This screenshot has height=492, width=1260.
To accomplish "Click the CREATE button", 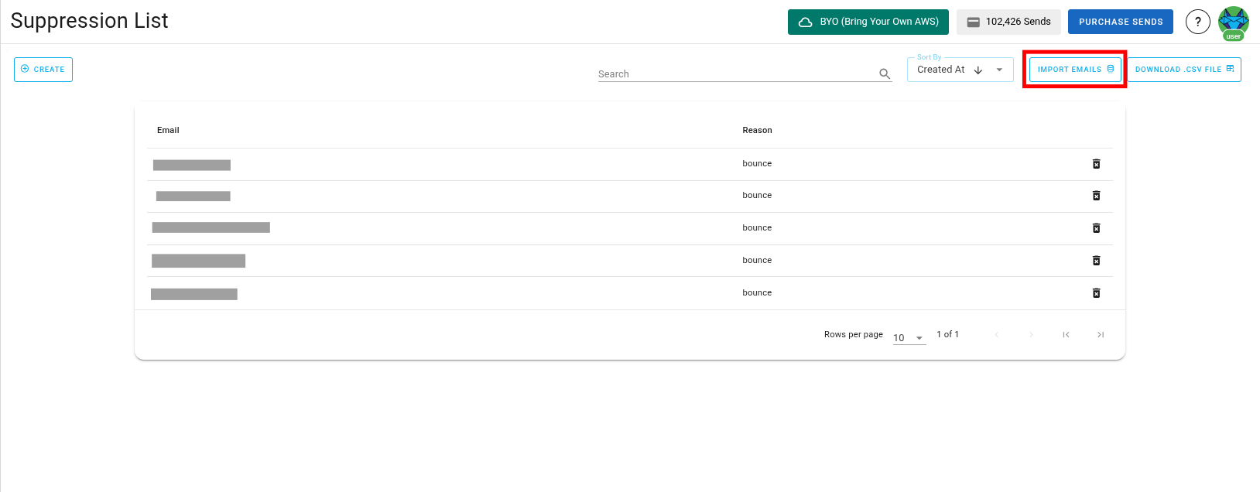I will pos(43,70).
